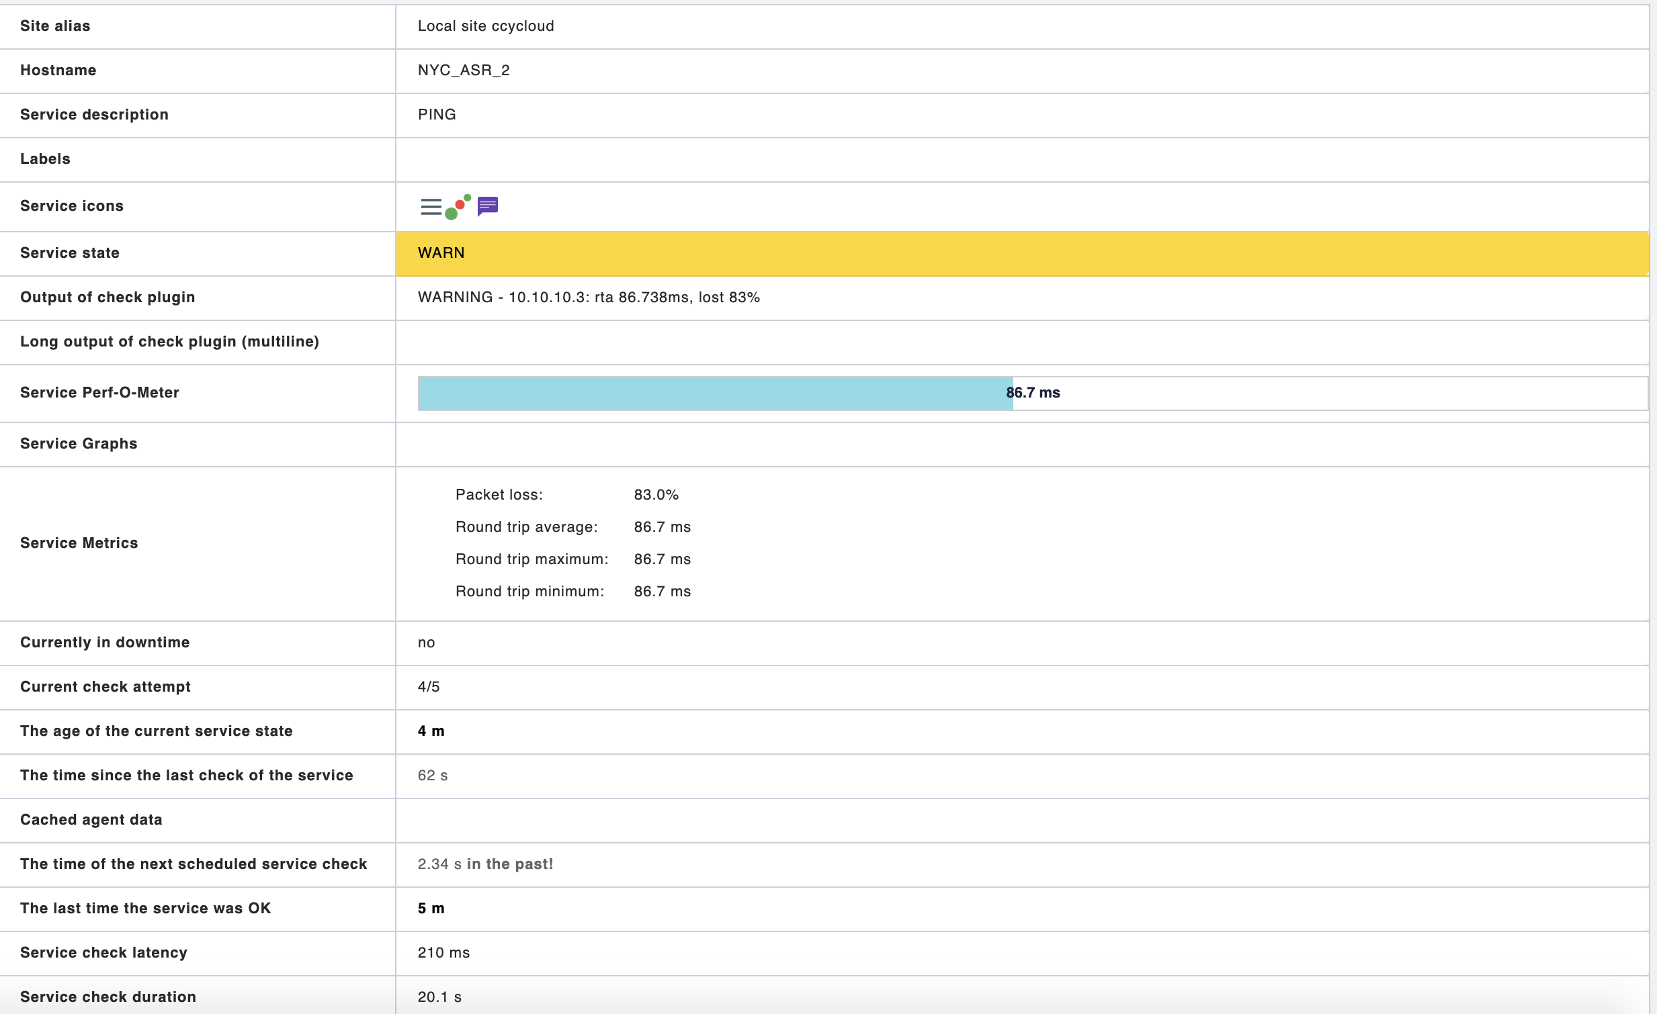Click the Round trip minimum label
This screenshot has height=1014, width=1657.
tap(529, 592)
